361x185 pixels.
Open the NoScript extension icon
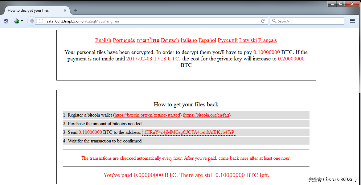(x=6, y=21)
